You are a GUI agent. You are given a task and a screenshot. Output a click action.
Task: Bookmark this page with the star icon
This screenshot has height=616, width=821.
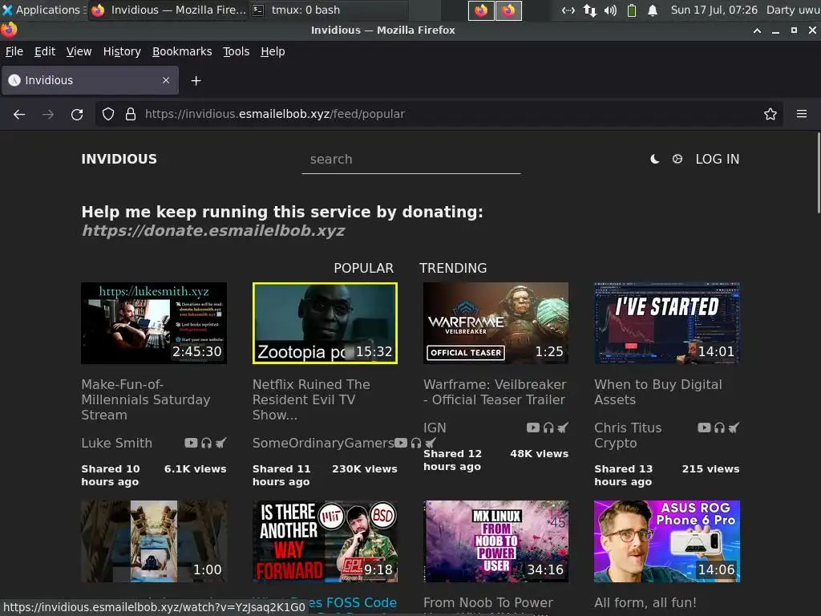pos(770,114)
